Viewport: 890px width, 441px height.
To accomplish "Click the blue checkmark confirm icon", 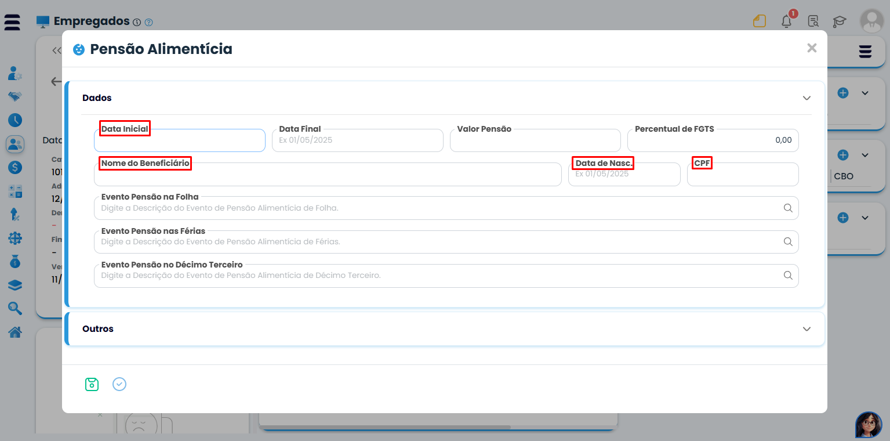I will pyautogui.click(x=119, y=384).
